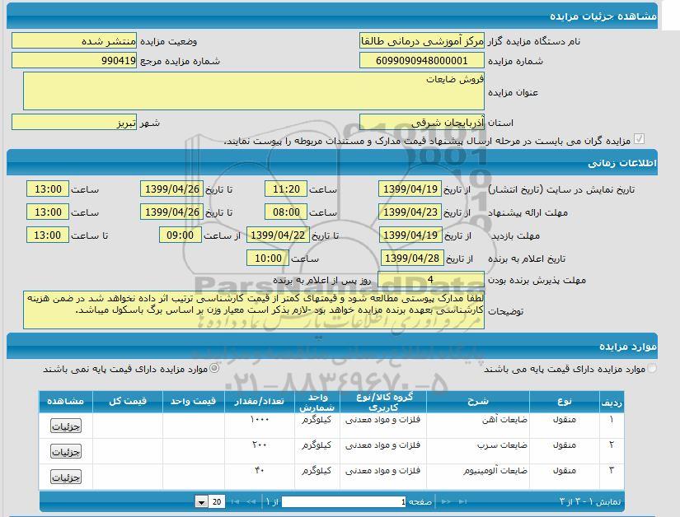This screenshot has width=680, height=517.
Task: Click the auction number field 6099090948000001
Action: pos(421,61)
